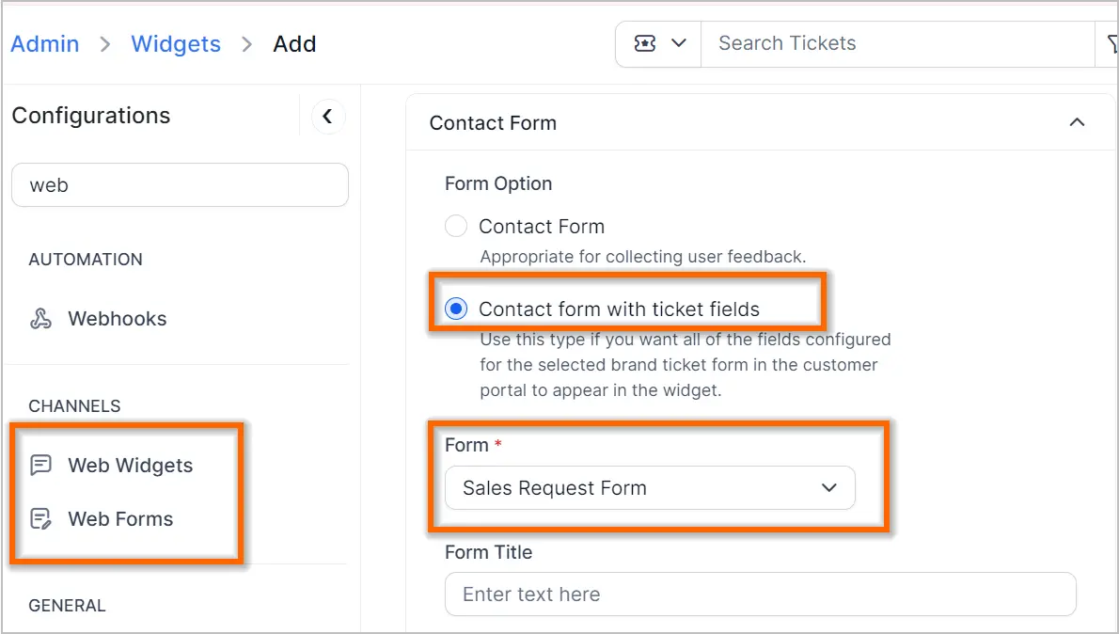Screen dimensions: 1119x634
Task: Open Webhooks under Automation
Action: (x=117, y=319)
